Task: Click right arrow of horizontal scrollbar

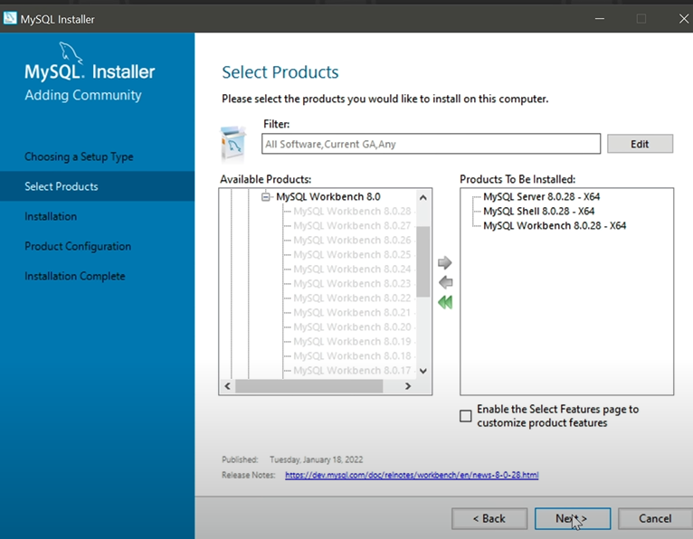Action: [x=408, y=386]
